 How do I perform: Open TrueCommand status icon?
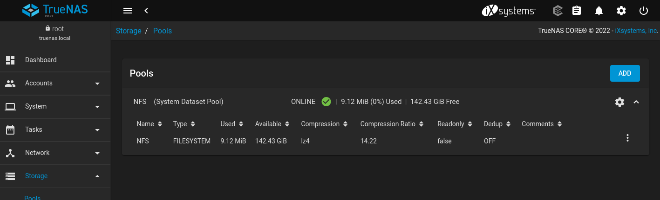[x=558, y=11]
